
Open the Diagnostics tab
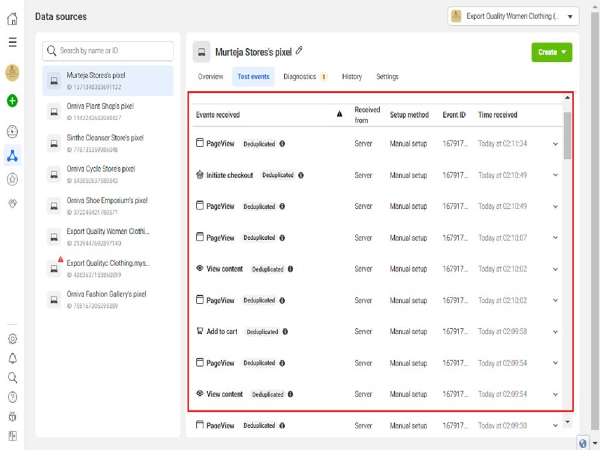pos(305,77)
